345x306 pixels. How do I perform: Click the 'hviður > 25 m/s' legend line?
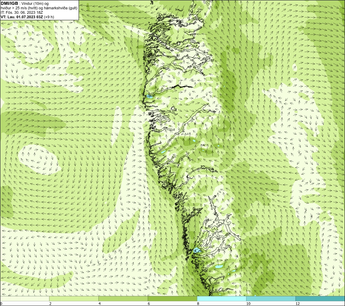(x=39, y=8)
